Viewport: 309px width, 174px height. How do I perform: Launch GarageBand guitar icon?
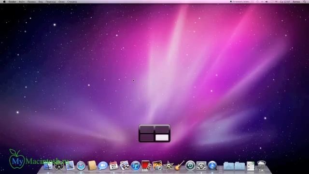[179, 165]
